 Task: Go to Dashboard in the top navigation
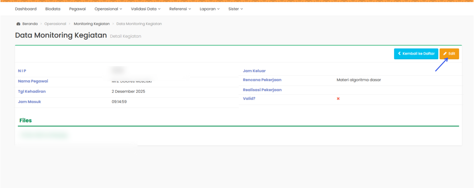[26, 9]
